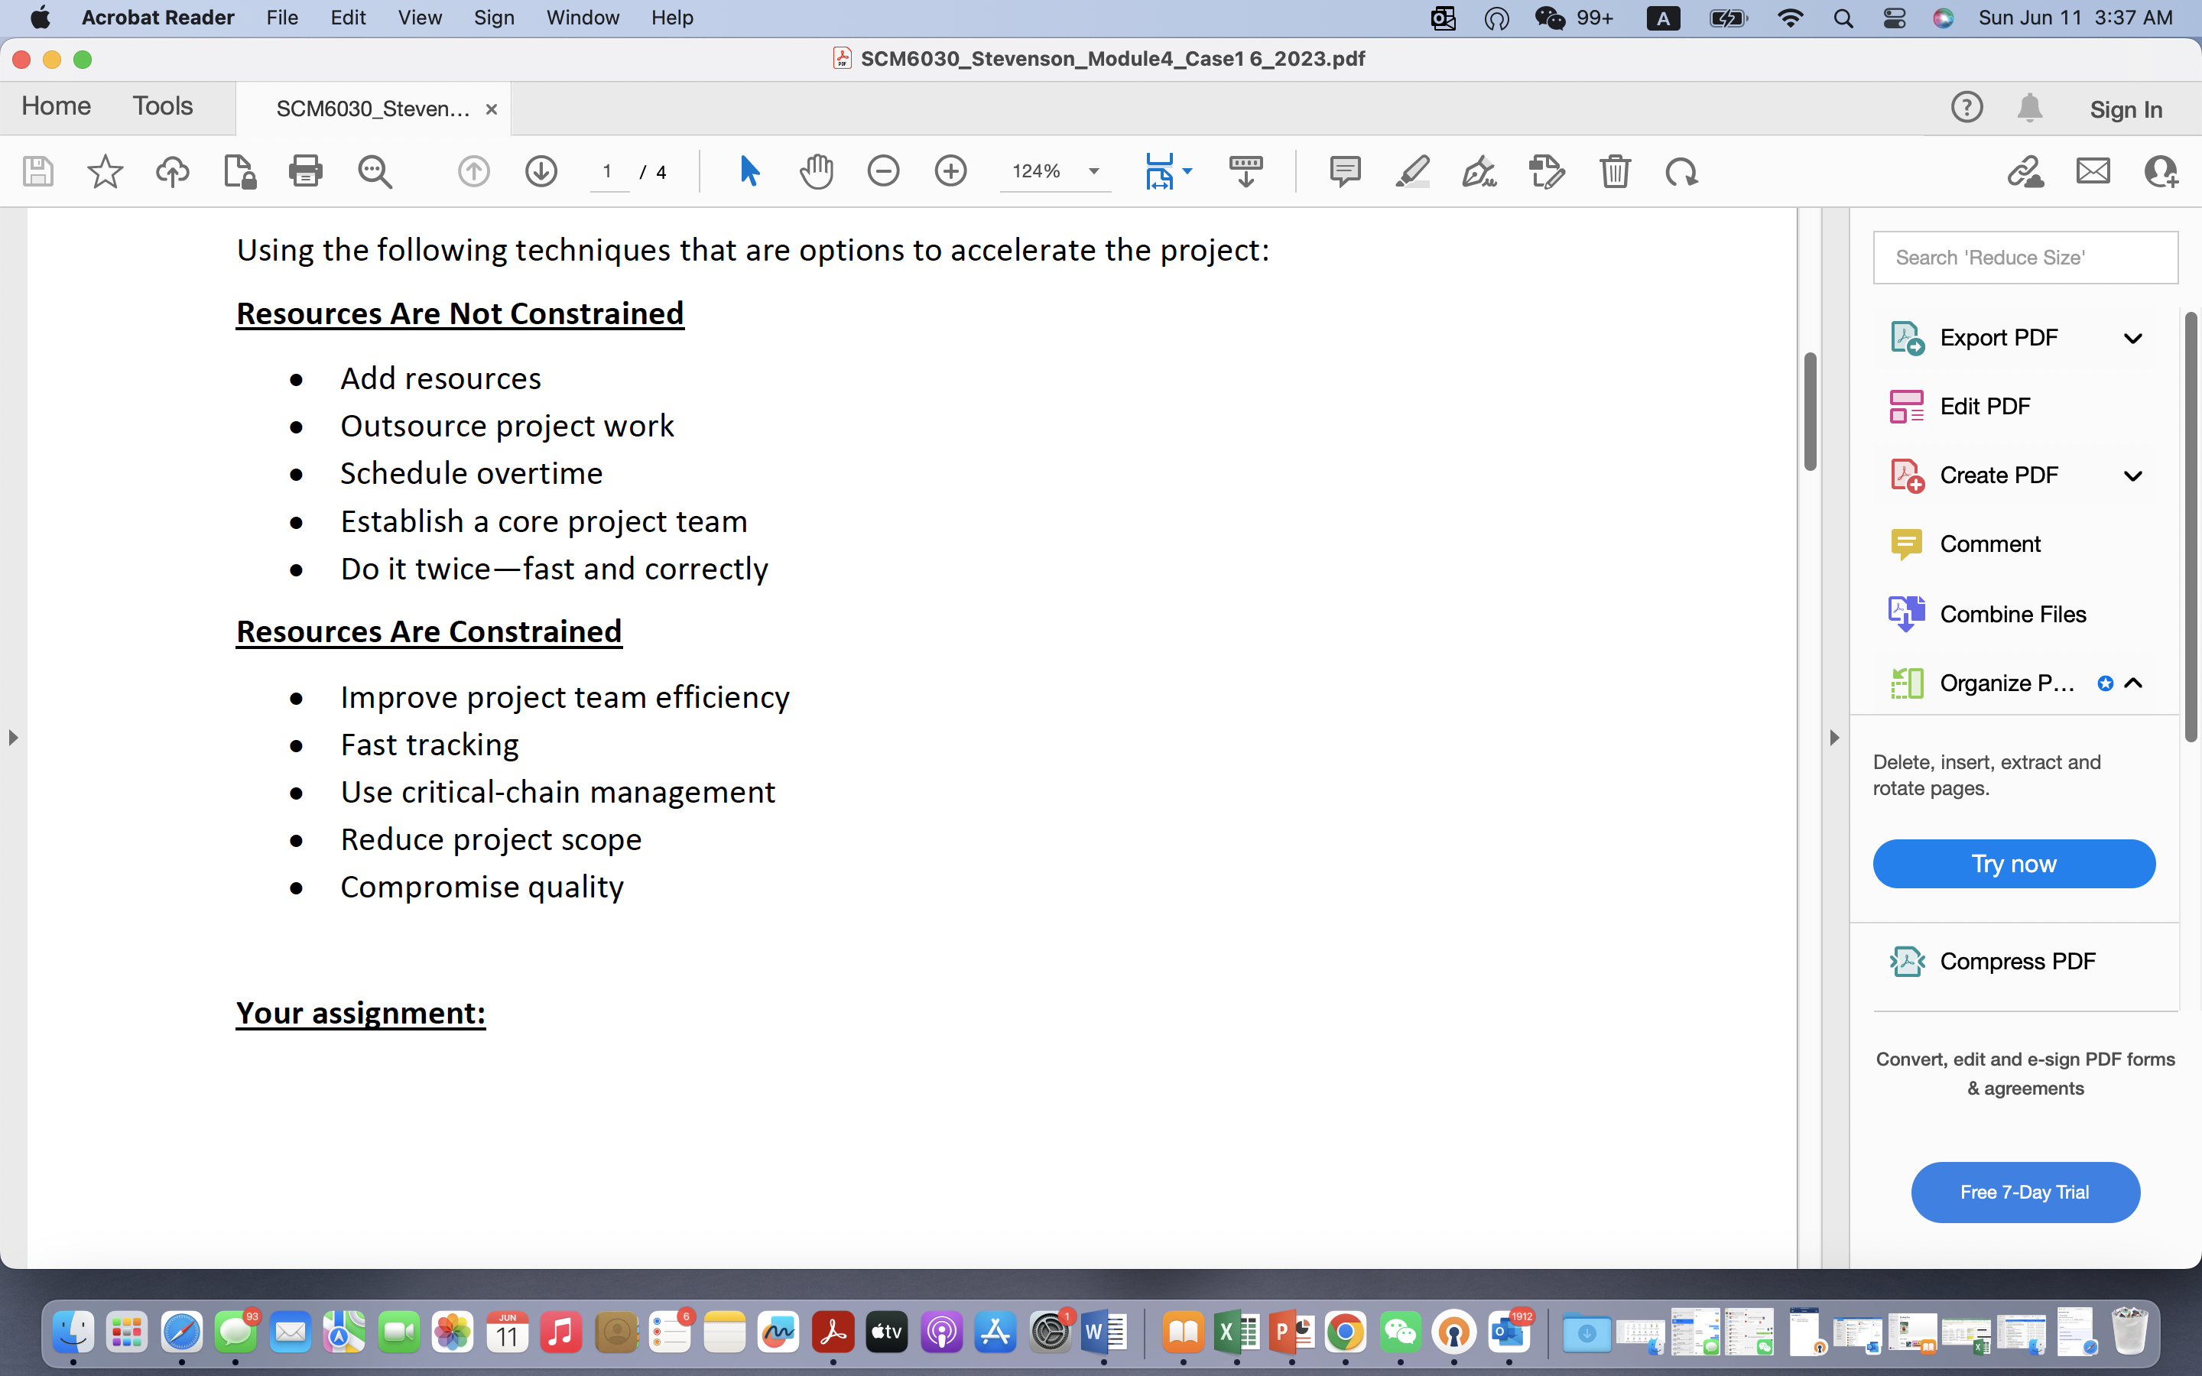Print the current PDF
This screenshot has height=1376, width=2202.
point(306,171)
